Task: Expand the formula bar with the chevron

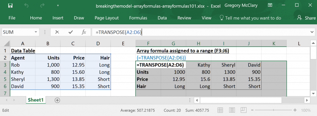Action: pos(312,32)
